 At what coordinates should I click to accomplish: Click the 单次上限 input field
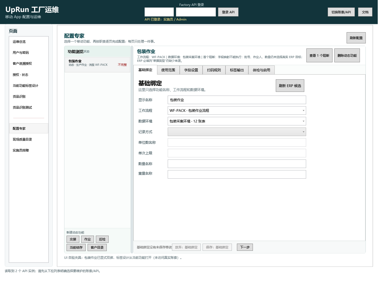click(237, 153)
